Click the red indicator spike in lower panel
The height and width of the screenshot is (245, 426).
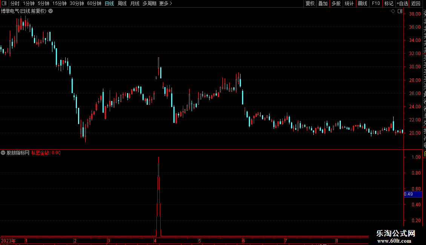click(x=158, y=196)
